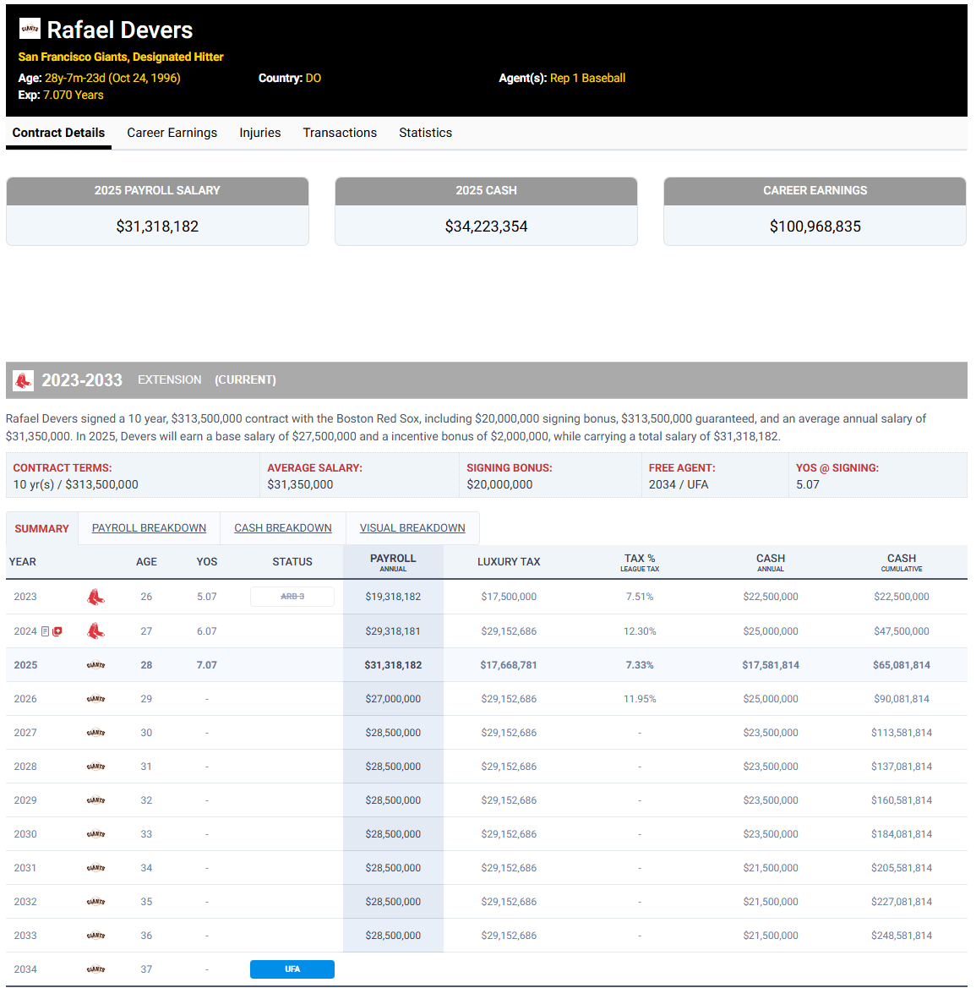Open the Transactions tab

click(x=340, y=133)
